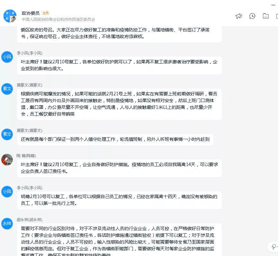Click the 全员 tag beside the group name
278x256 pixels.
[x=46, y=13]
